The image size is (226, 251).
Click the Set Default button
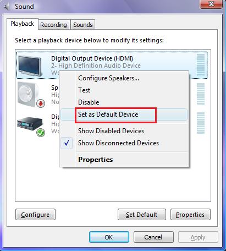coord(142,215)
